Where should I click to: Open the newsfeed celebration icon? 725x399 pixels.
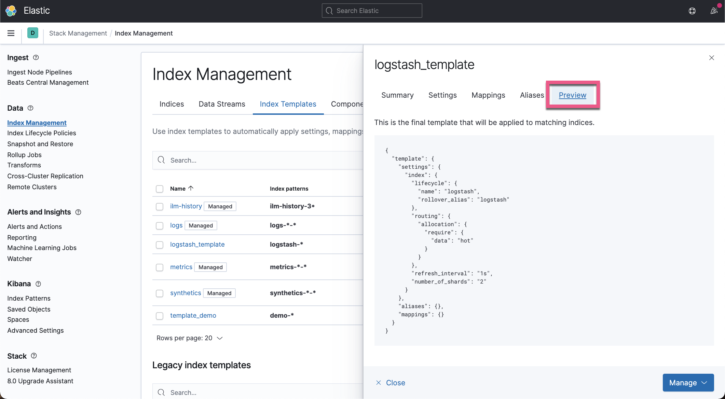pos(714,11)
